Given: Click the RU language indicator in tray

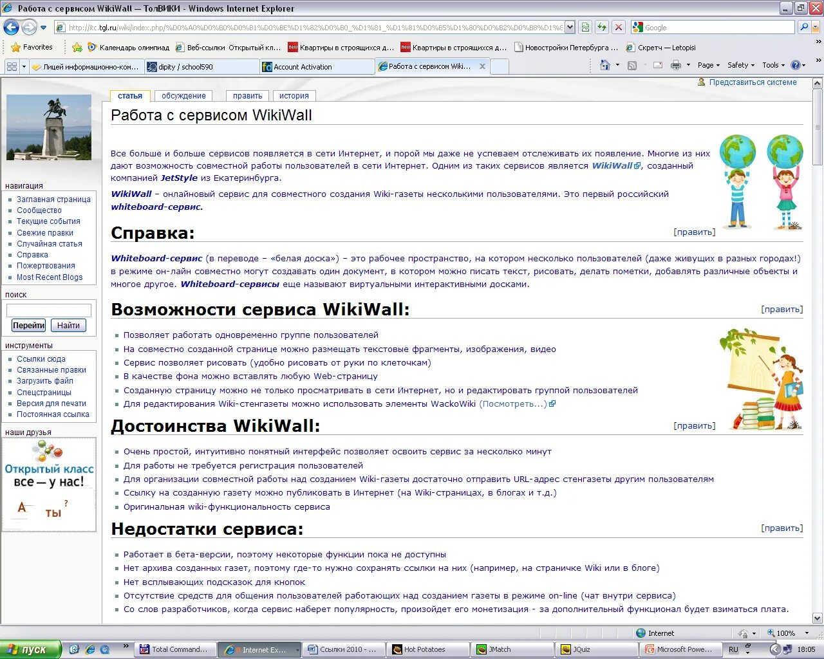Looking at the screenshot, I should 734,649.
